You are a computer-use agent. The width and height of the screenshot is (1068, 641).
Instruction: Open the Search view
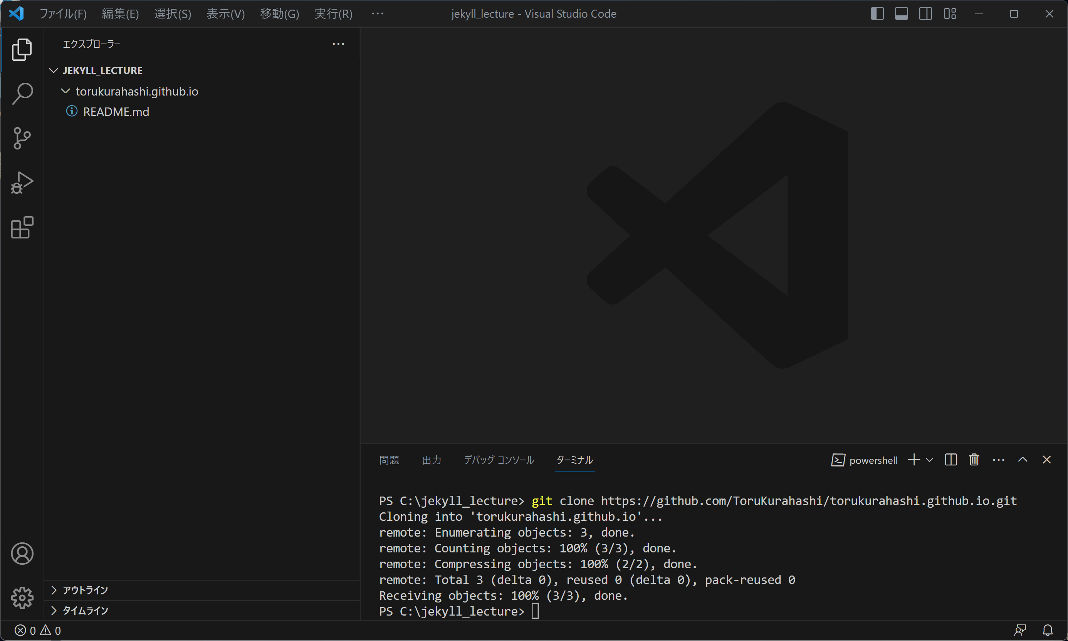pos(22,94)
